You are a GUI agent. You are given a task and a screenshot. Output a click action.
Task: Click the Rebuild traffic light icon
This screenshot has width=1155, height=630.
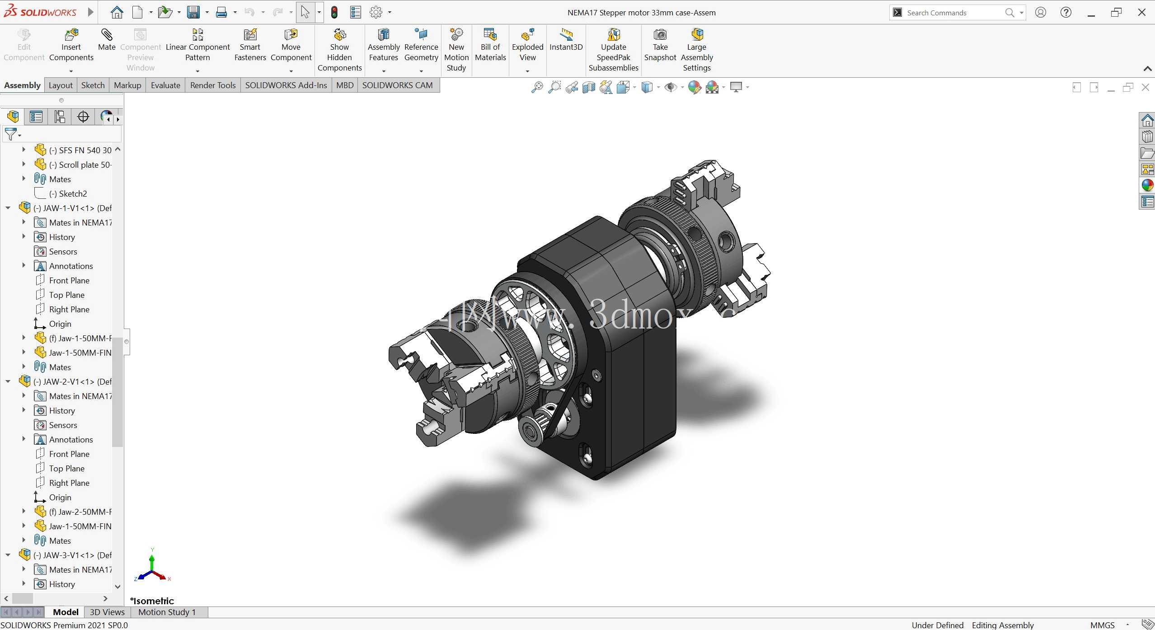pos(334,12)
